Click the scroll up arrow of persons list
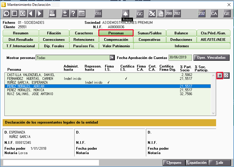This screenshot has width=234, height=167. coord(213,75)
